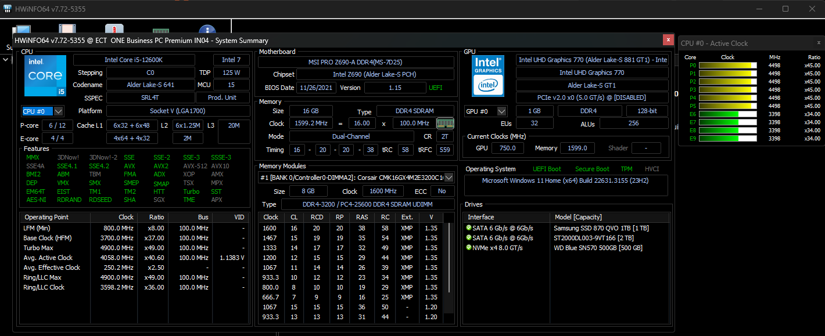Click the P3 core clock bar
This screenshot has width=825, height=336.
[x=728, y=90]
